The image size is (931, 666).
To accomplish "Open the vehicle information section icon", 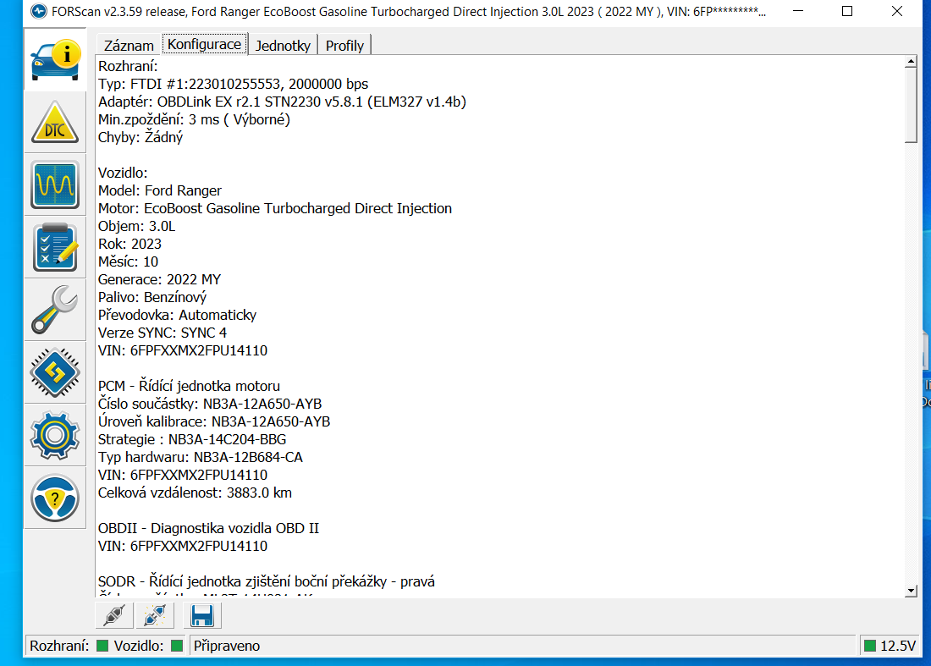I will [x=55, y=59].
